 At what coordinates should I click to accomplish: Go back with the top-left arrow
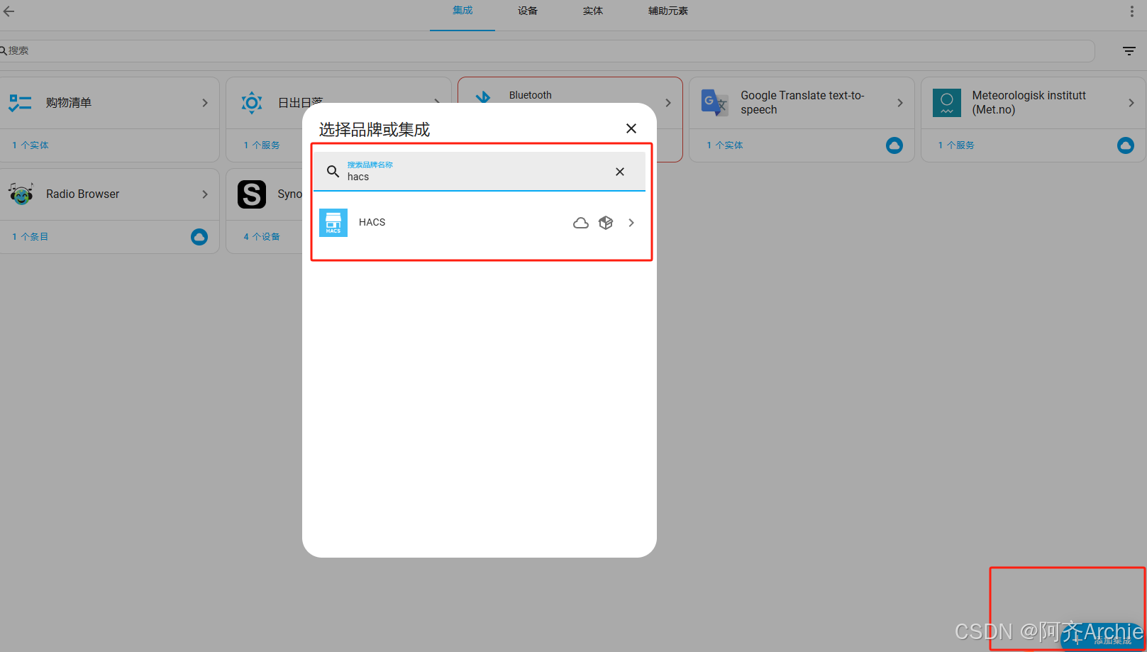tap(9, 11)
